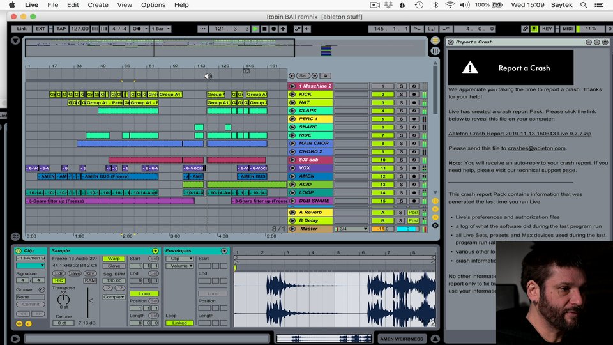Open the View menu
The image size is (613, 345).
pos(125,4)
